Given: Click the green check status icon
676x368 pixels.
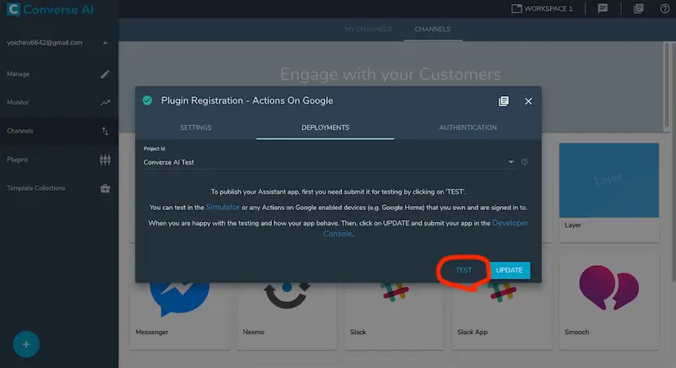Looking at the screenshot, I should click(x=147, y=100).
